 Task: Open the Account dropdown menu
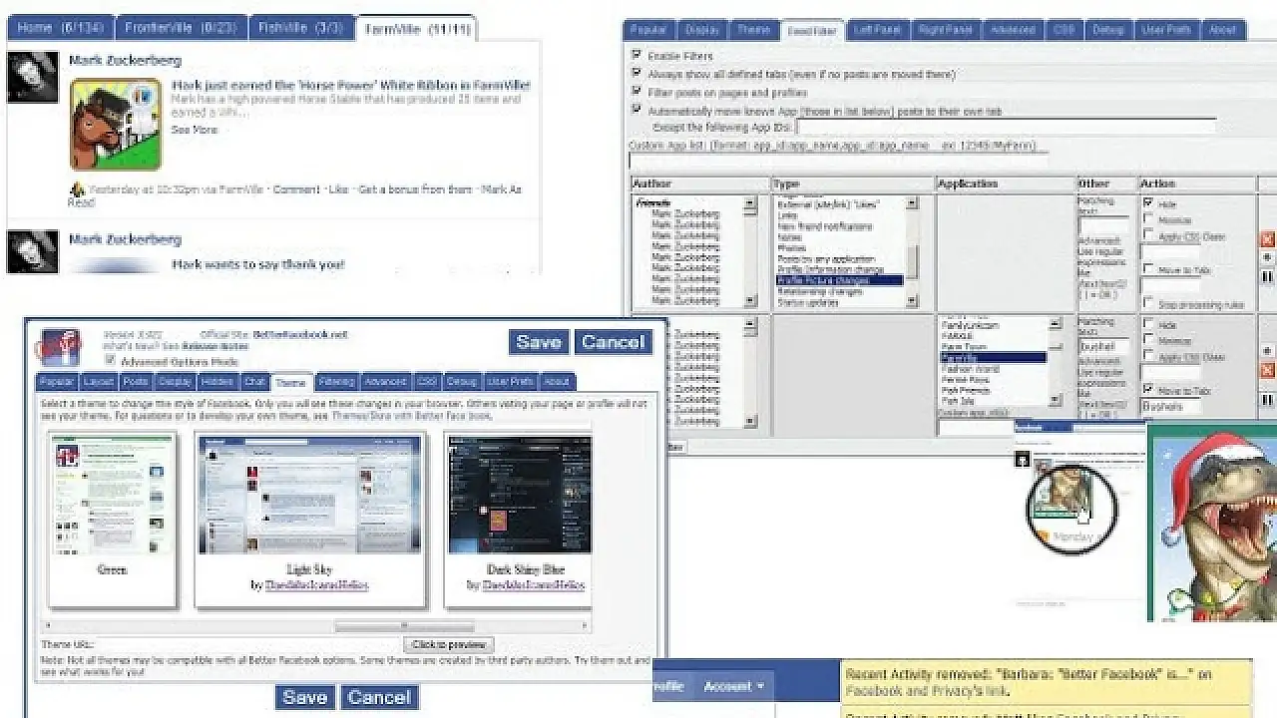(733, 686)
